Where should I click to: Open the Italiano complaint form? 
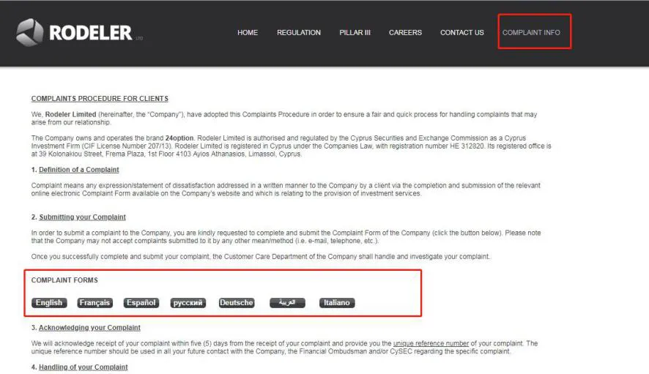tap(337, 303)
